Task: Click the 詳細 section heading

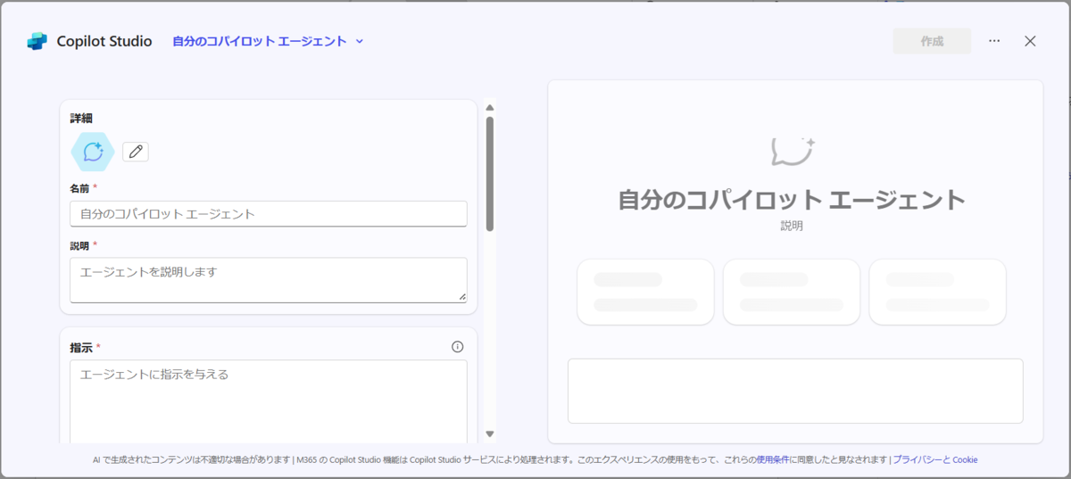Action: tap(81, 118)
